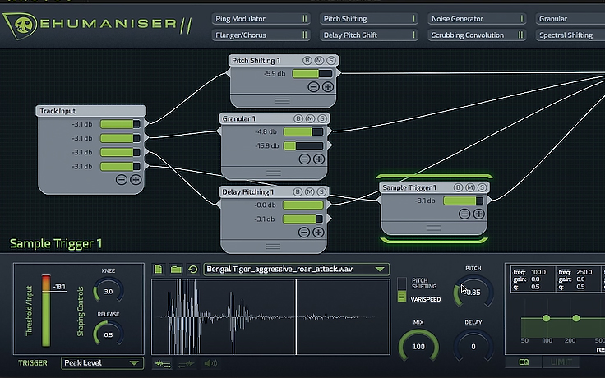Click minus icon on Sample Trigger 1 node
This screenshot has height=378, width=605.
(x=464, y=214)
